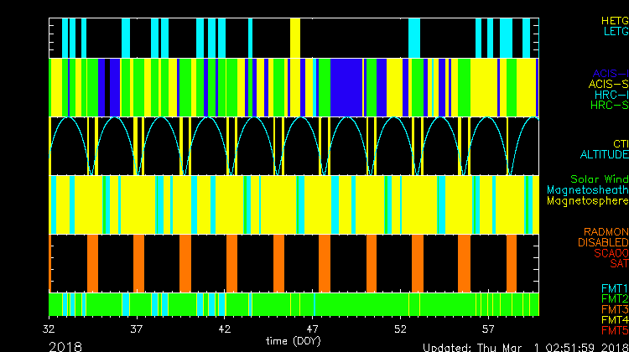Select the ALTITUDE legend label
The height and width of the screenshot is (352, 629).
pos(604,155)
